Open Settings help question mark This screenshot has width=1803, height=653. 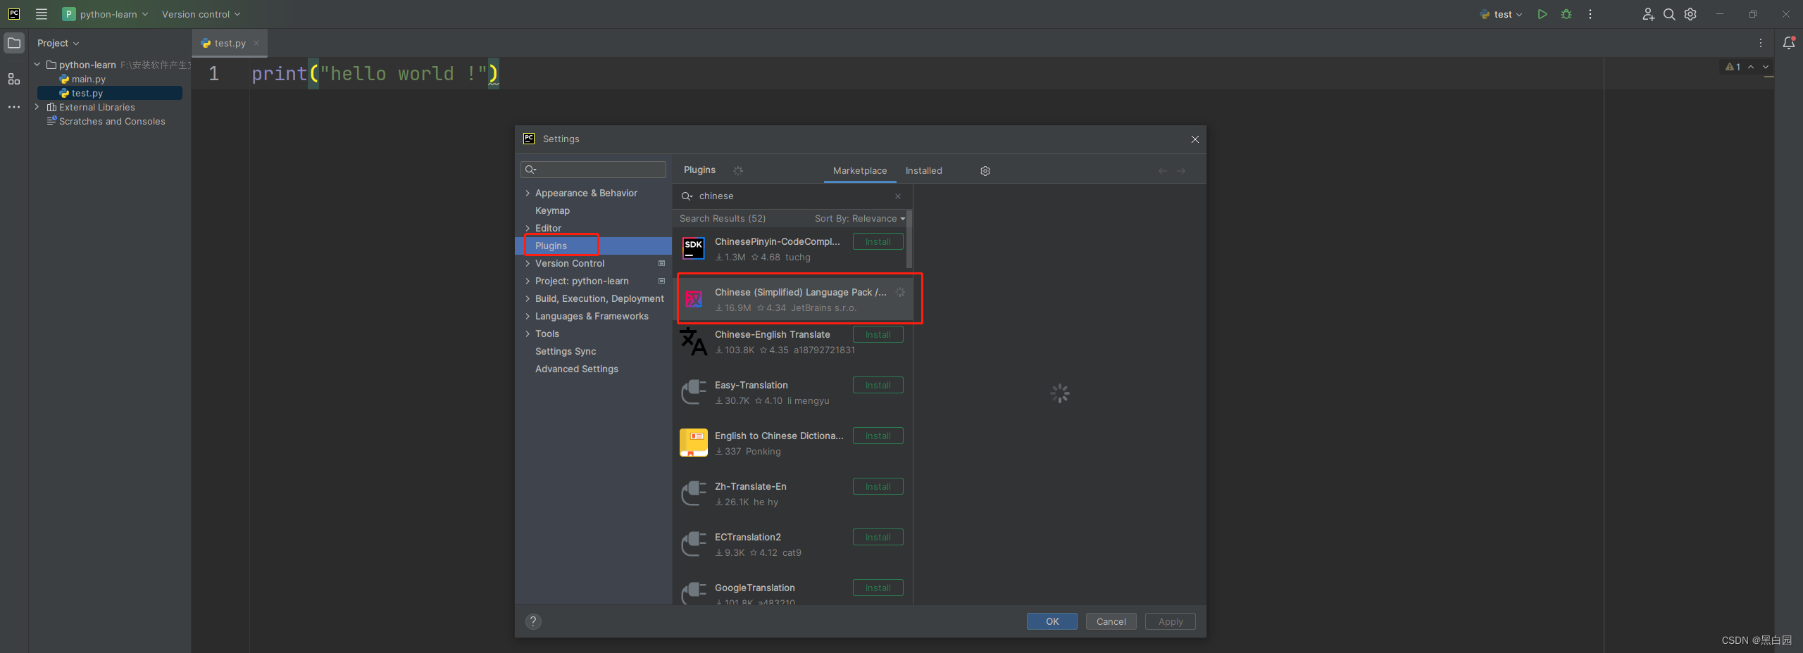pos(533,621)
